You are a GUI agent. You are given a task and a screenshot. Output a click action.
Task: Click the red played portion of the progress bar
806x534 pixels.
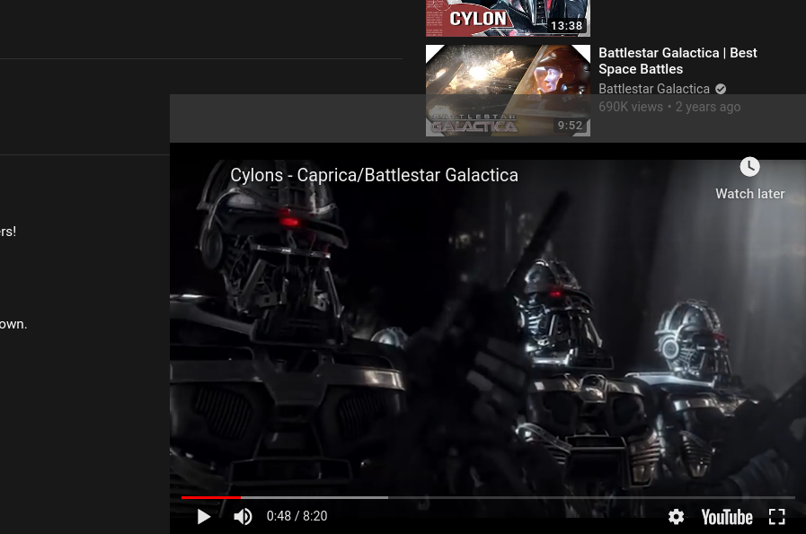coord(210,497)
